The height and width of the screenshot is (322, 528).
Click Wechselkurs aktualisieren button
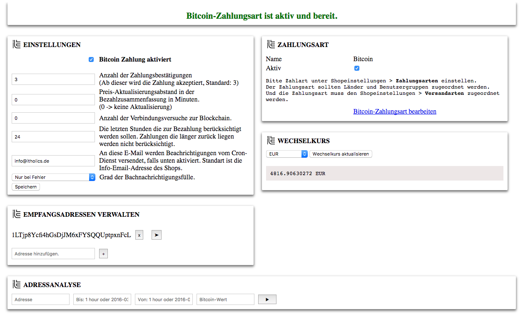point(340,154)
